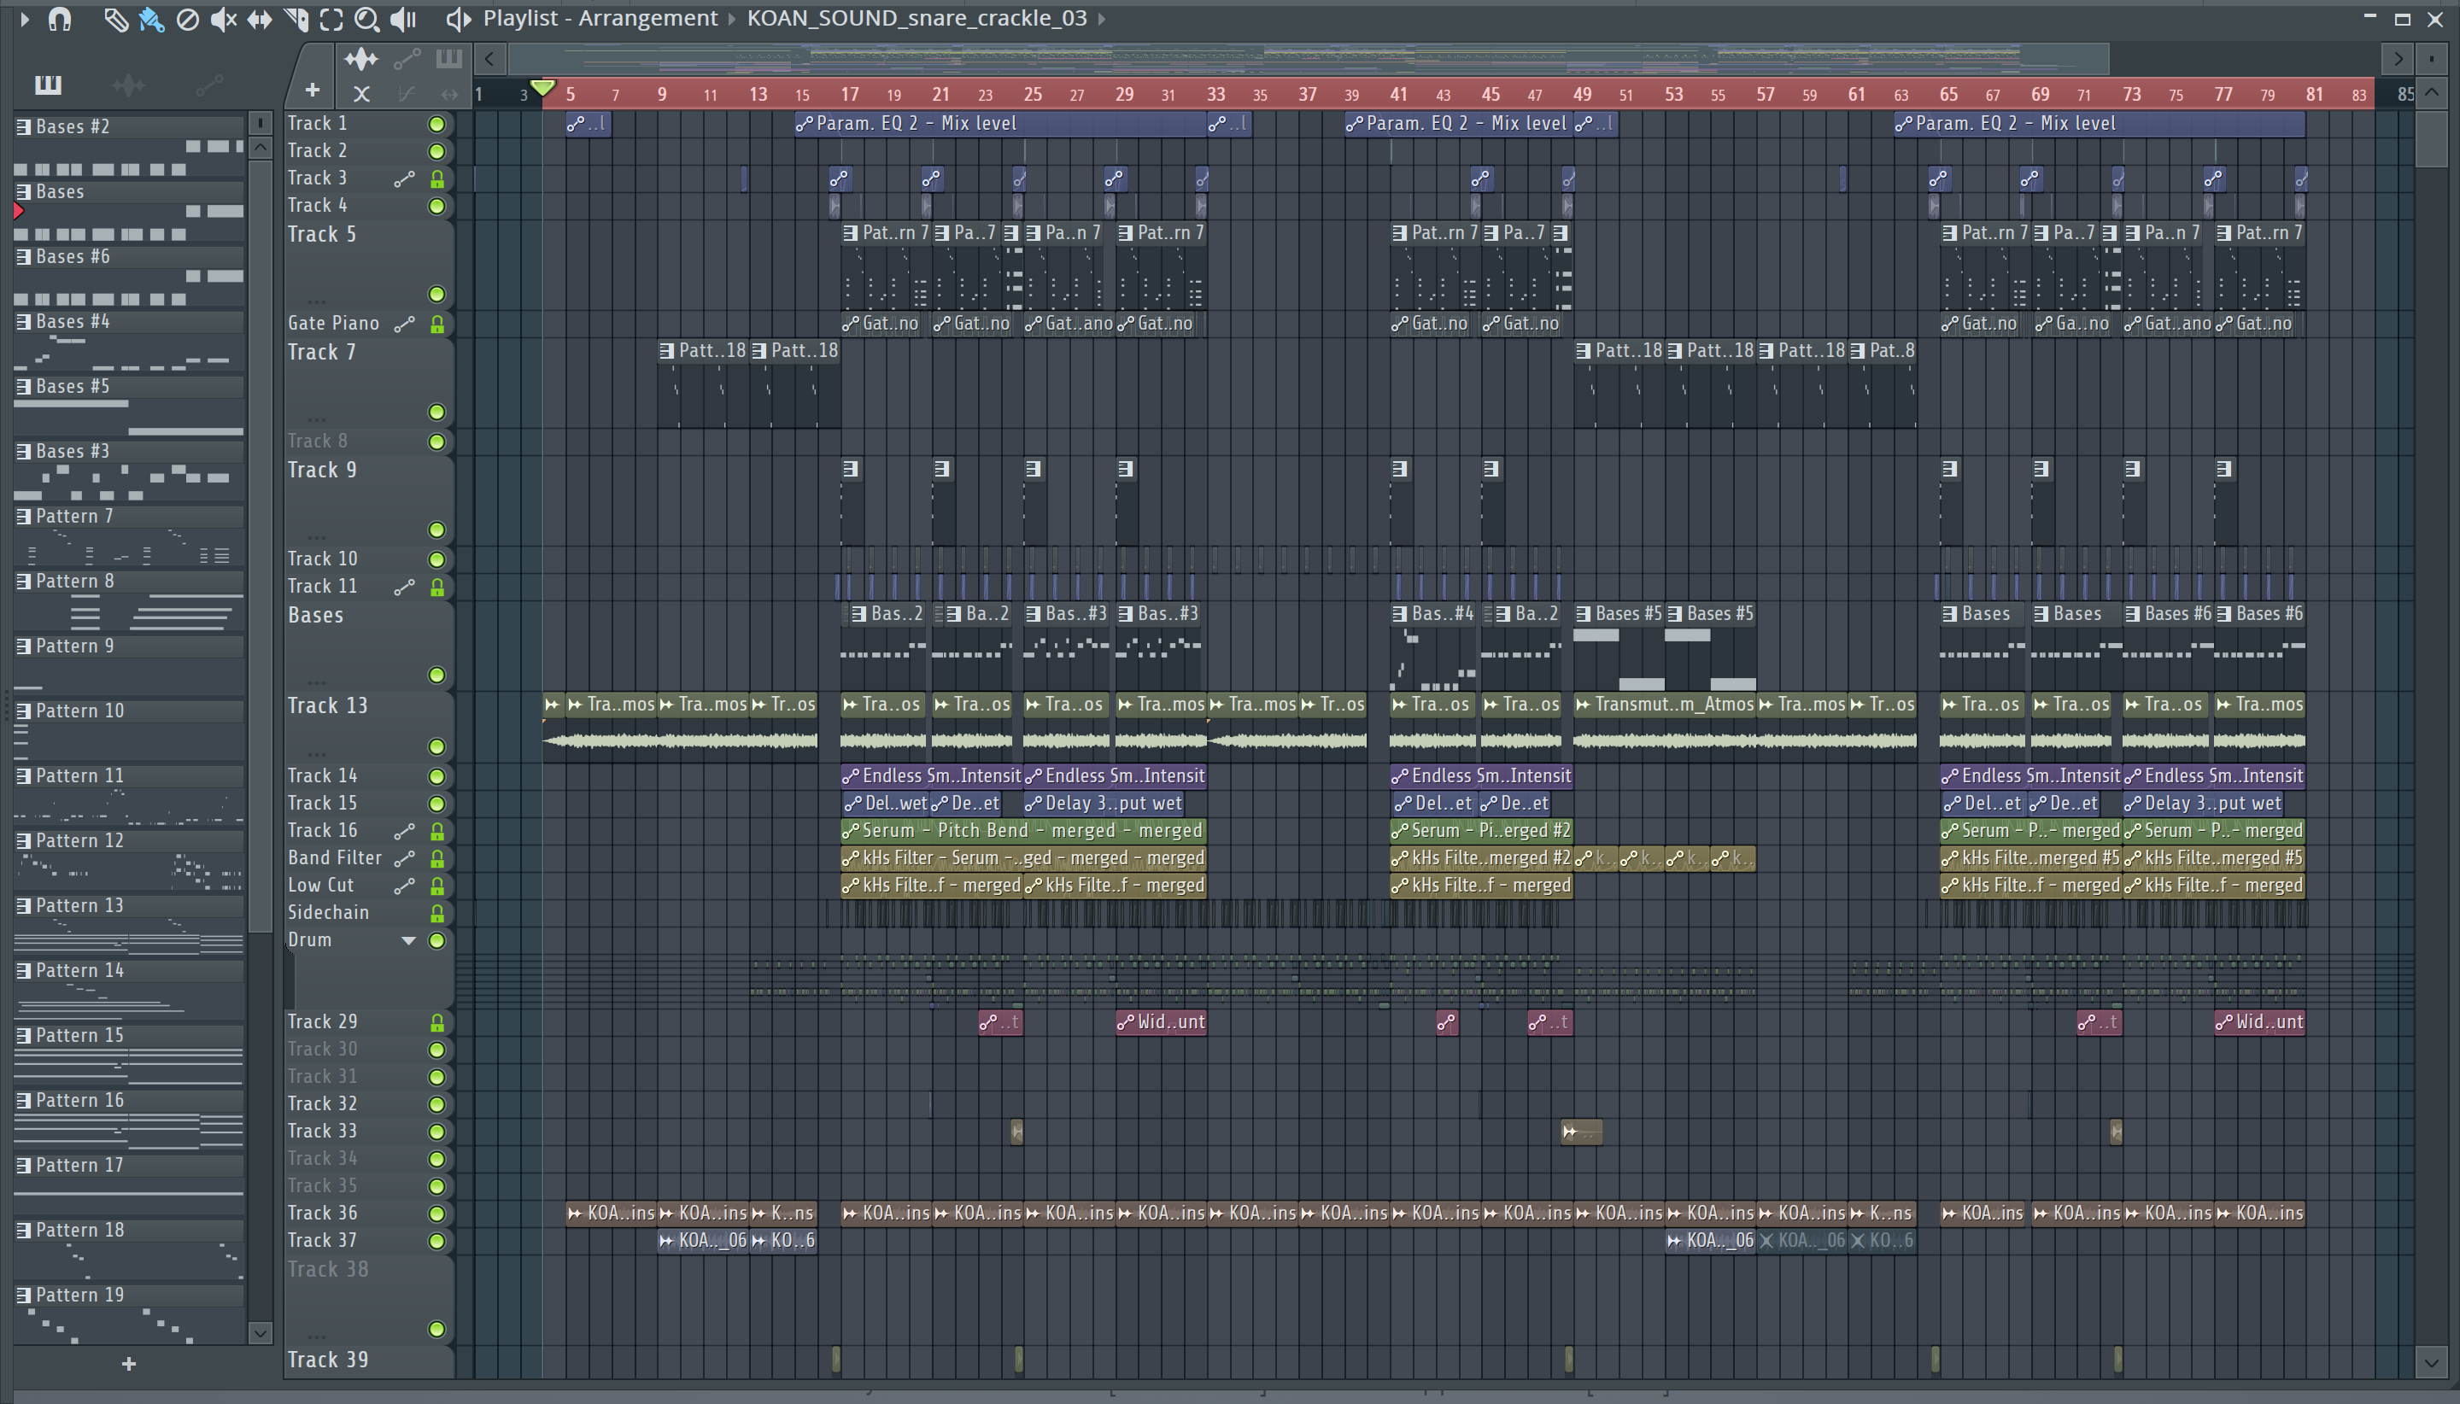The height and width of the screenshot is (1404, 2460).
Task: Toggle Track 32 mute LED
Action: [x=436, y=1104]
